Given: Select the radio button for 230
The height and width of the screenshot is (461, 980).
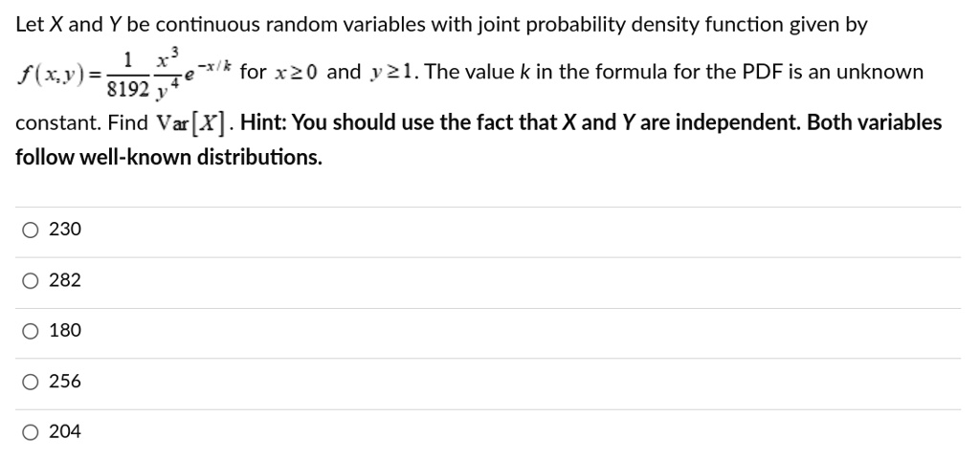Looking at the screenshot, I should tap(31, 231).
